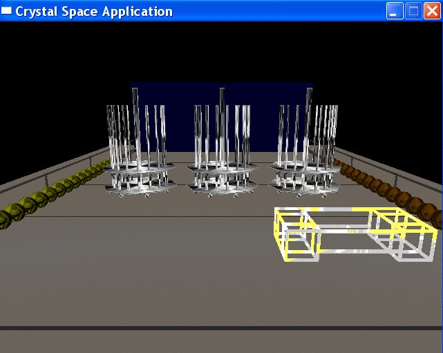Click the left goal rack with poles
The height and width of the screenshot is (353, 443).
click(140, 143)
